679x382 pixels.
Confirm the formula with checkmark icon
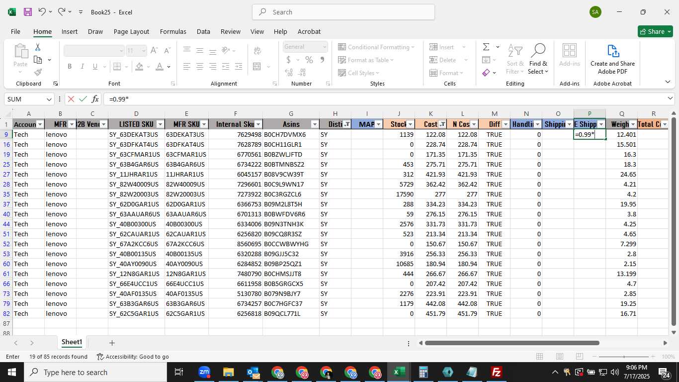[83, 99]
